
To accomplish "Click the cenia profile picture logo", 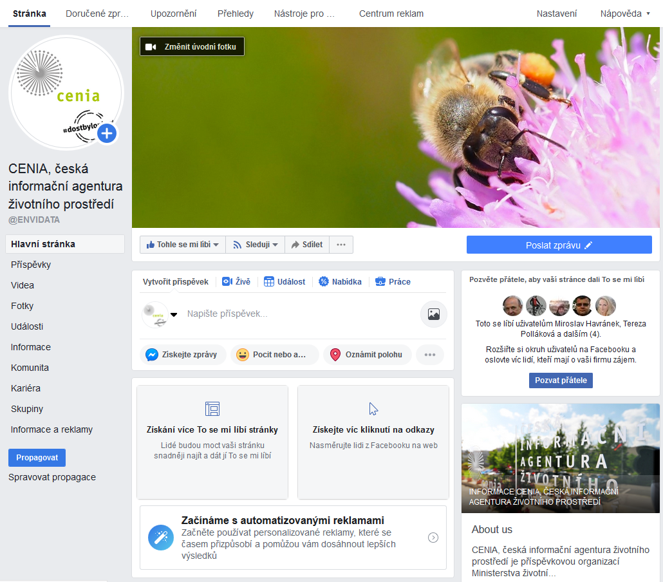I will [66, 93].
